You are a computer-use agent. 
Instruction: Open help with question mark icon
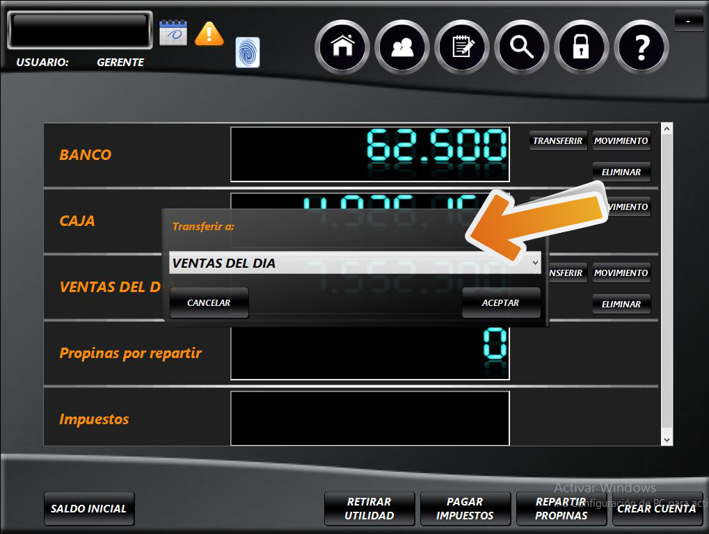coord(642,47)
